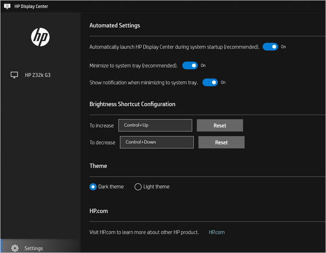Screen dimensions: 326x253
Task: Reset the brightness decrease shortcut
Action: [221, 142]
